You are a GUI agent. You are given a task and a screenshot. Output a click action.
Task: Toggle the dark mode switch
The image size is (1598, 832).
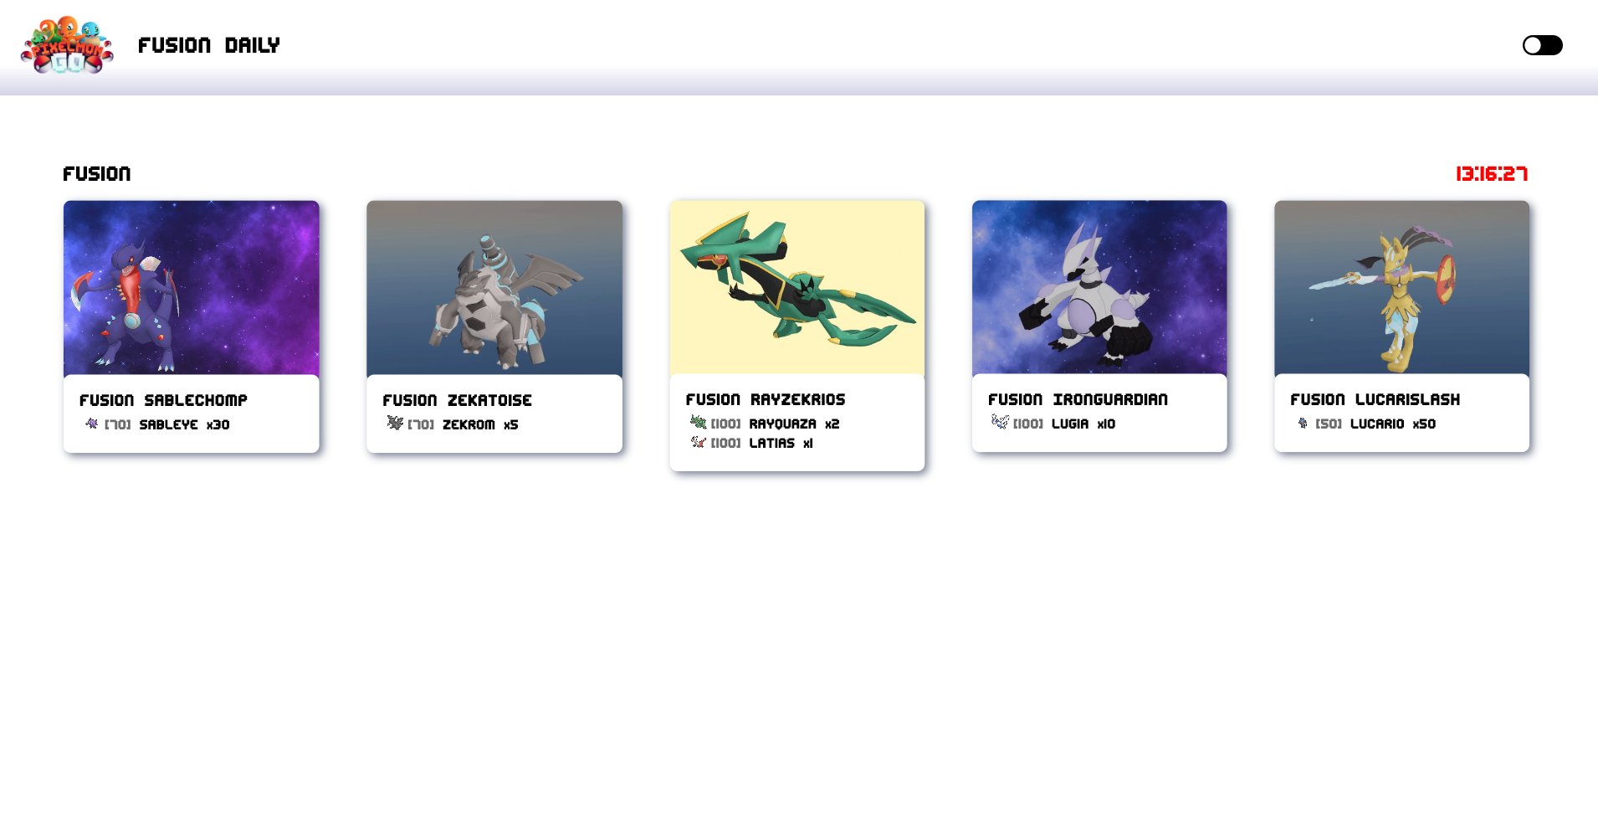point(1542,45)
